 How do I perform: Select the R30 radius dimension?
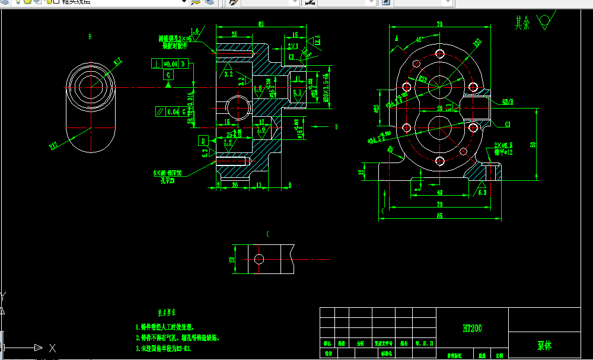click(x=477, y=42)
